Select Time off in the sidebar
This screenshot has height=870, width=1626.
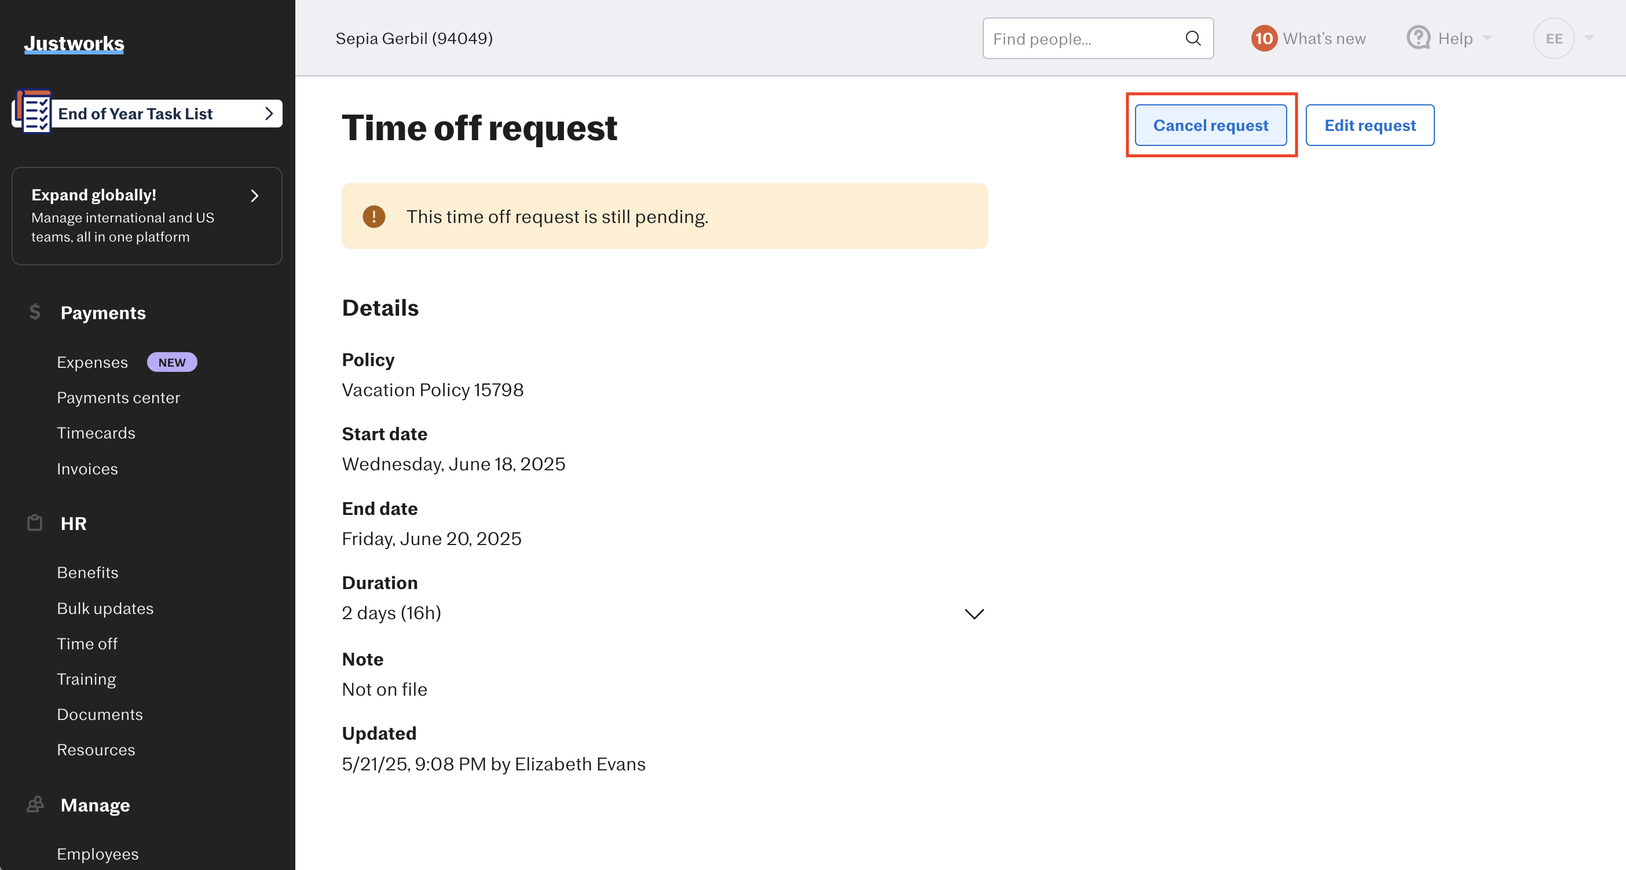[87, 644]
